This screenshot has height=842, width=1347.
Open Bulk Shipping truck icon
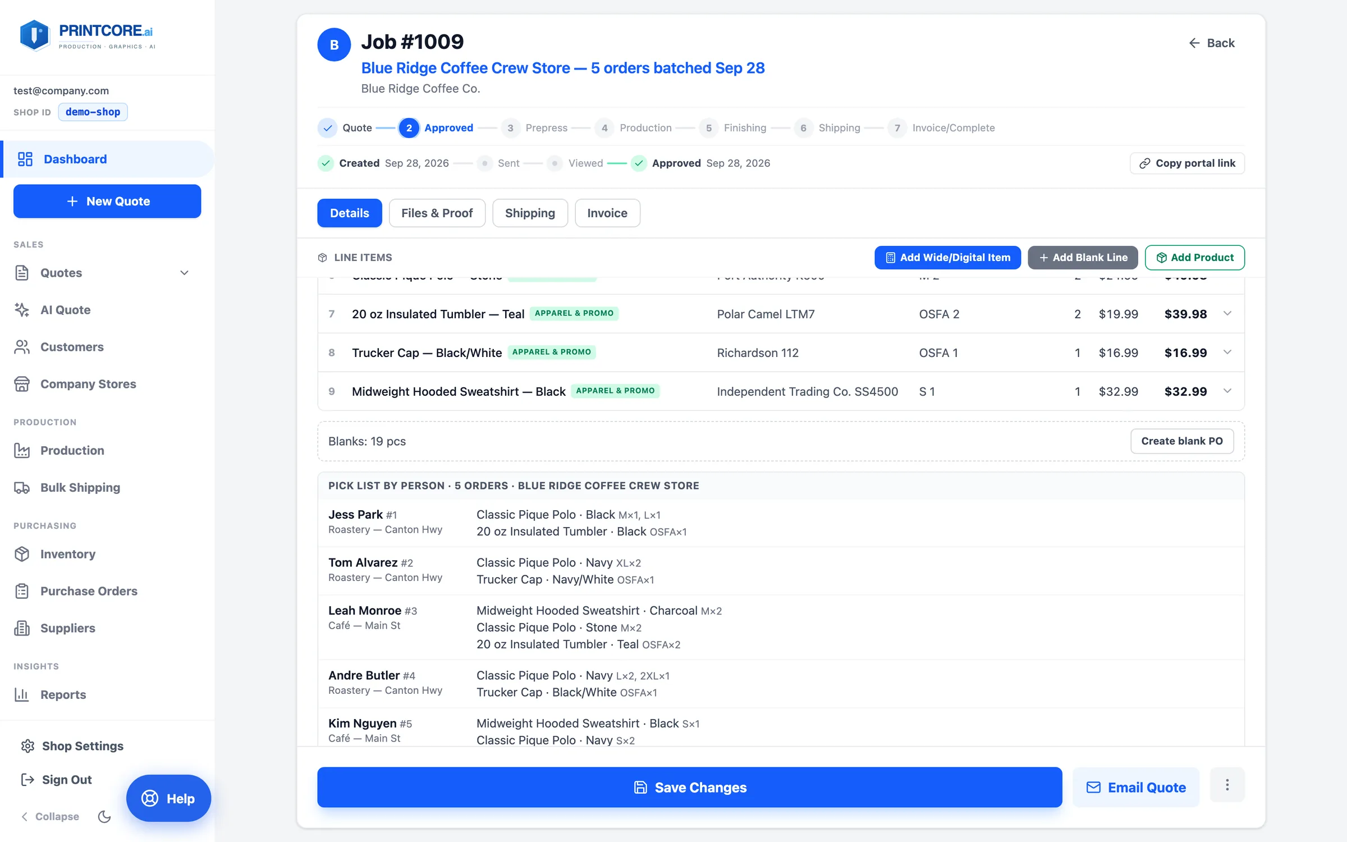[22, 487]
